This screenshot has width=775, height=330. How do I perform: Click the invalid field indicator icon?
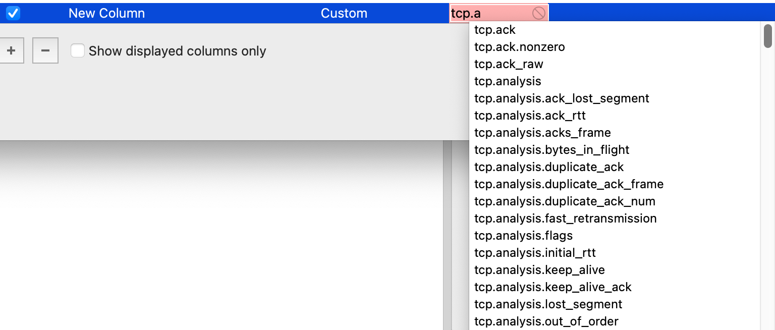coord(538,14)
